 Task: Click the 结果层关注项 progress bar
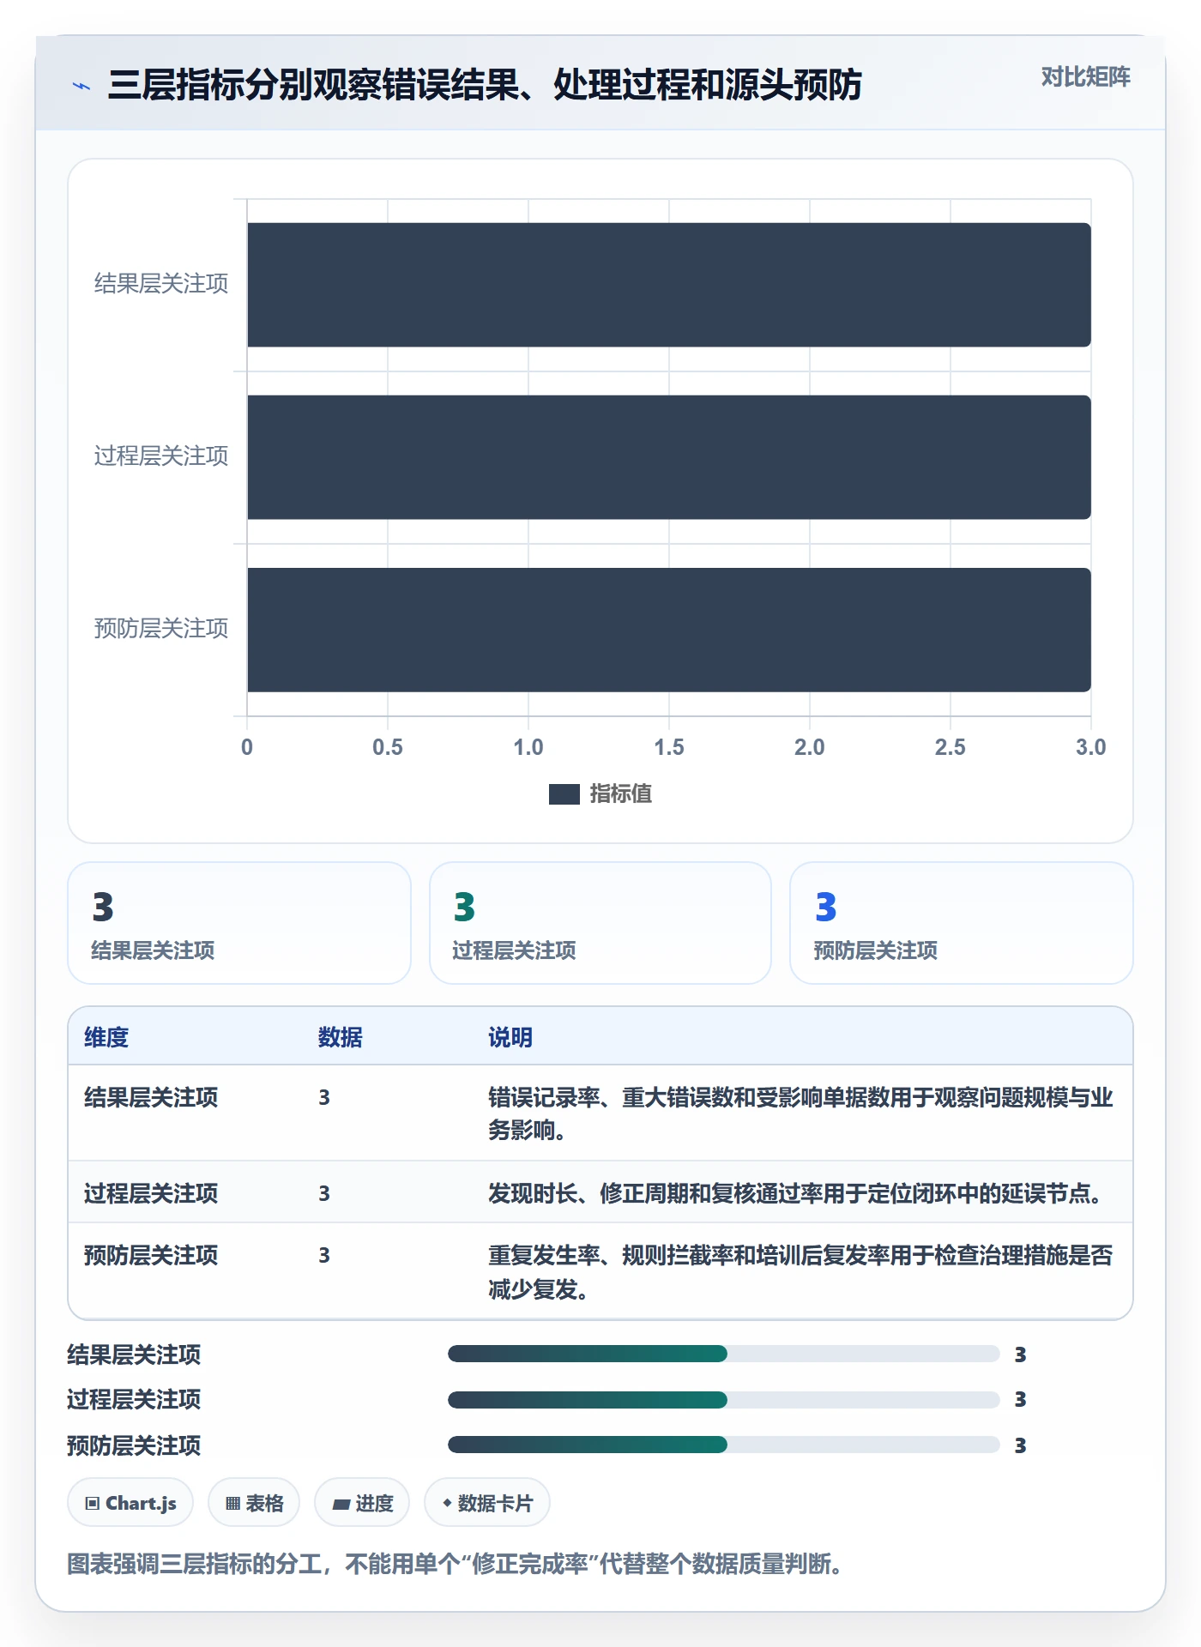click(x=724, y=1354)
